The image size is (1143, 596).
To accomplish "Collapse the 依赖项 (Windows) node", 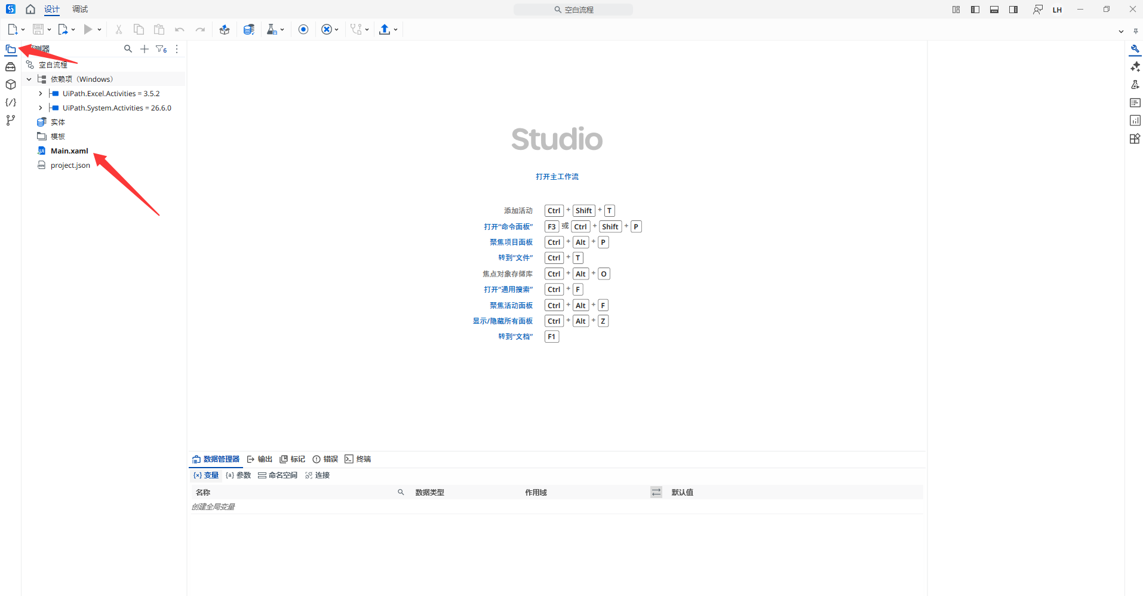I will point(29,79).
